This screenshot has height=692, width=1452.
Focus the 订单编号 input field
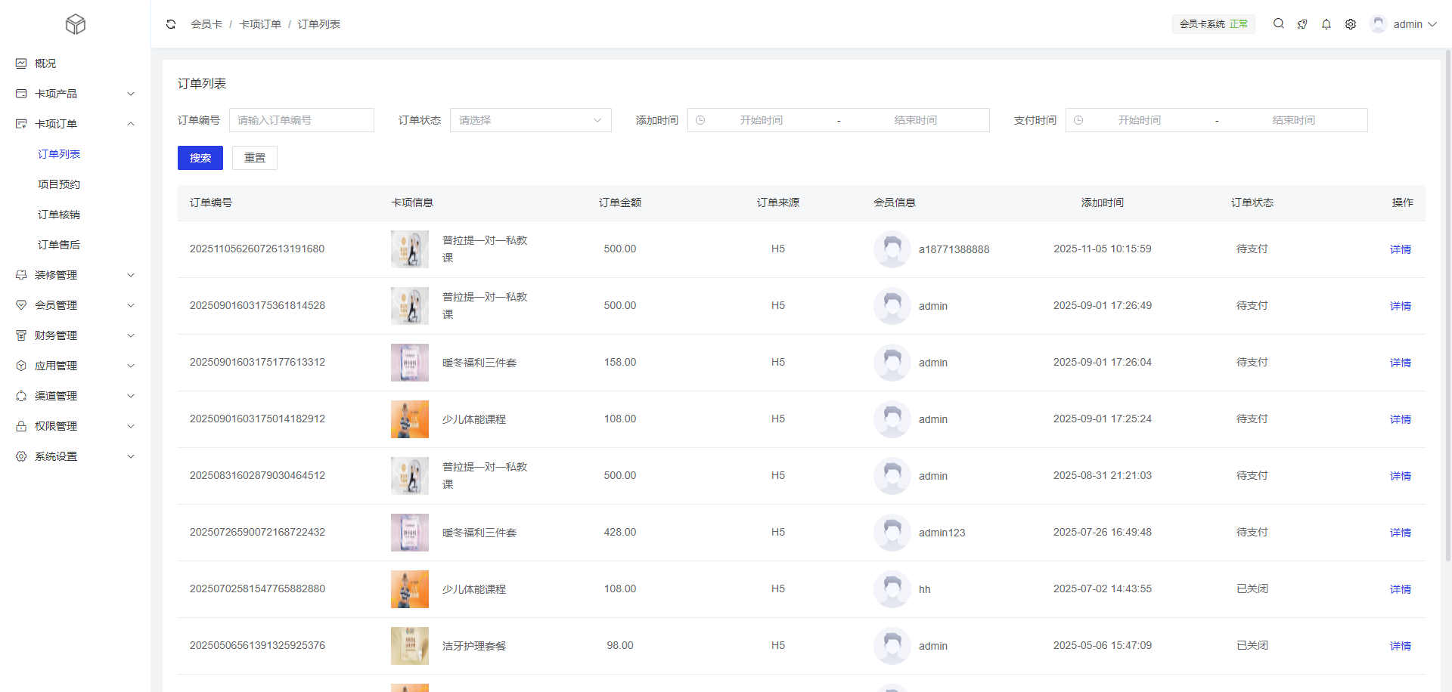pos(302,120)
